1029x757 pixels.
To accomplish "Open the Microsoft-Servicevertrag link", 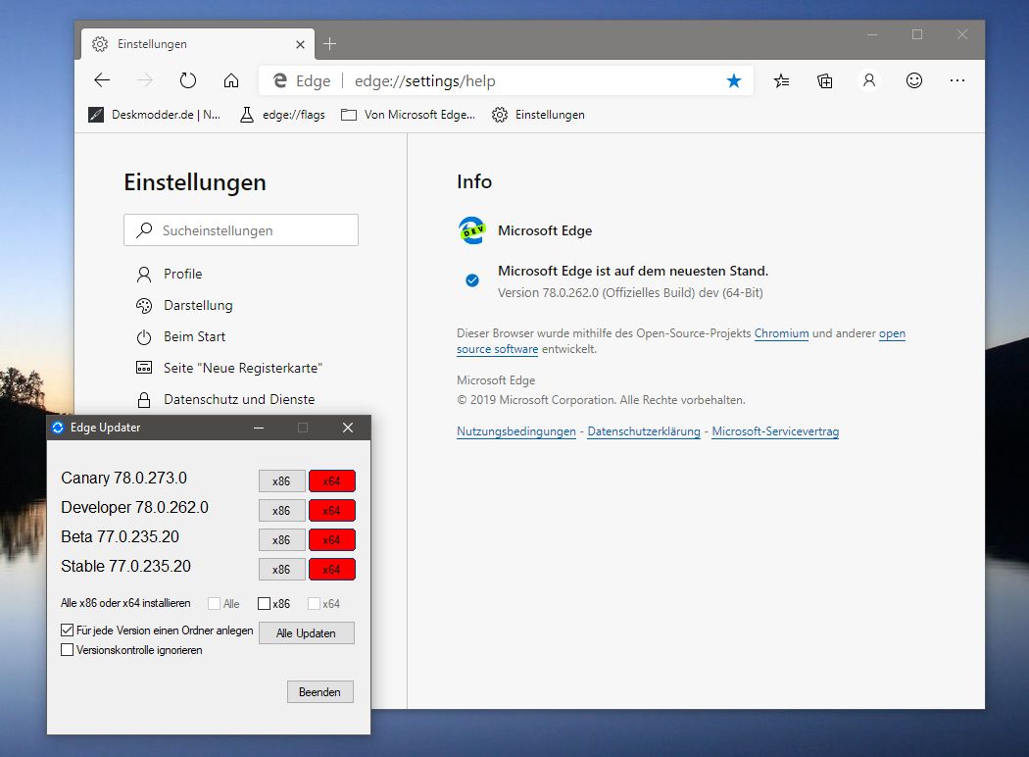I will click(x=775, y=431).
